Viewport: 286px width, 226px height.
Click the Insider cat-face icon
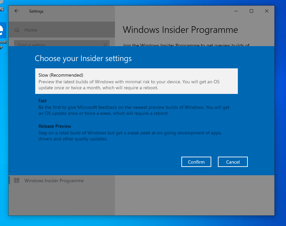click(17, 181)
